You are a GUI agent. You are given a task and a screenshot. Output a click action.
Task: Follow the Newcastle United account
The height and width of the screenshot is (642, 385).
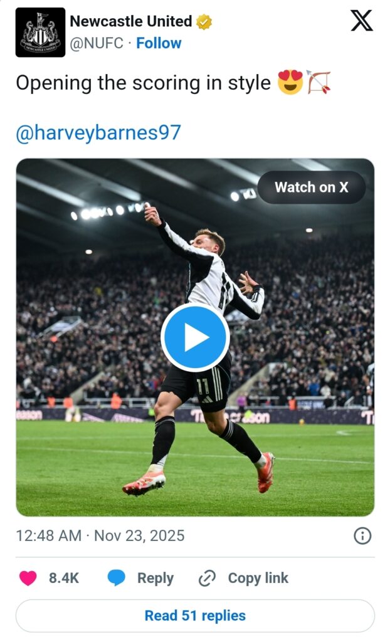coord(159,43)
